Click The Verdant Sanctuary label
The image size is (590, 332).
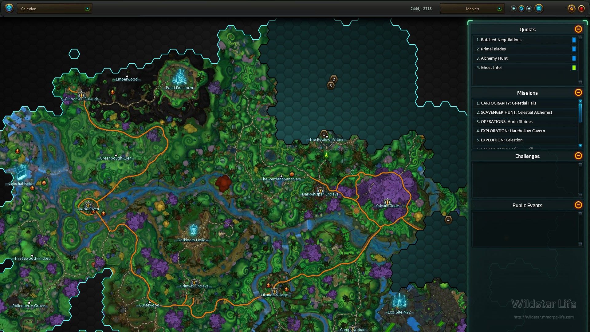(281, 179)
